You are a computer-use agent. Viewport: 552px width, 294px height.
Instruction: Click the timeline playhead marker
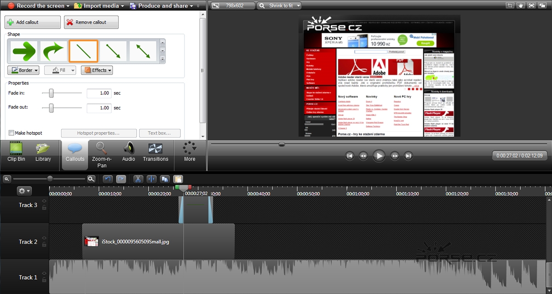tap(183, 188)
